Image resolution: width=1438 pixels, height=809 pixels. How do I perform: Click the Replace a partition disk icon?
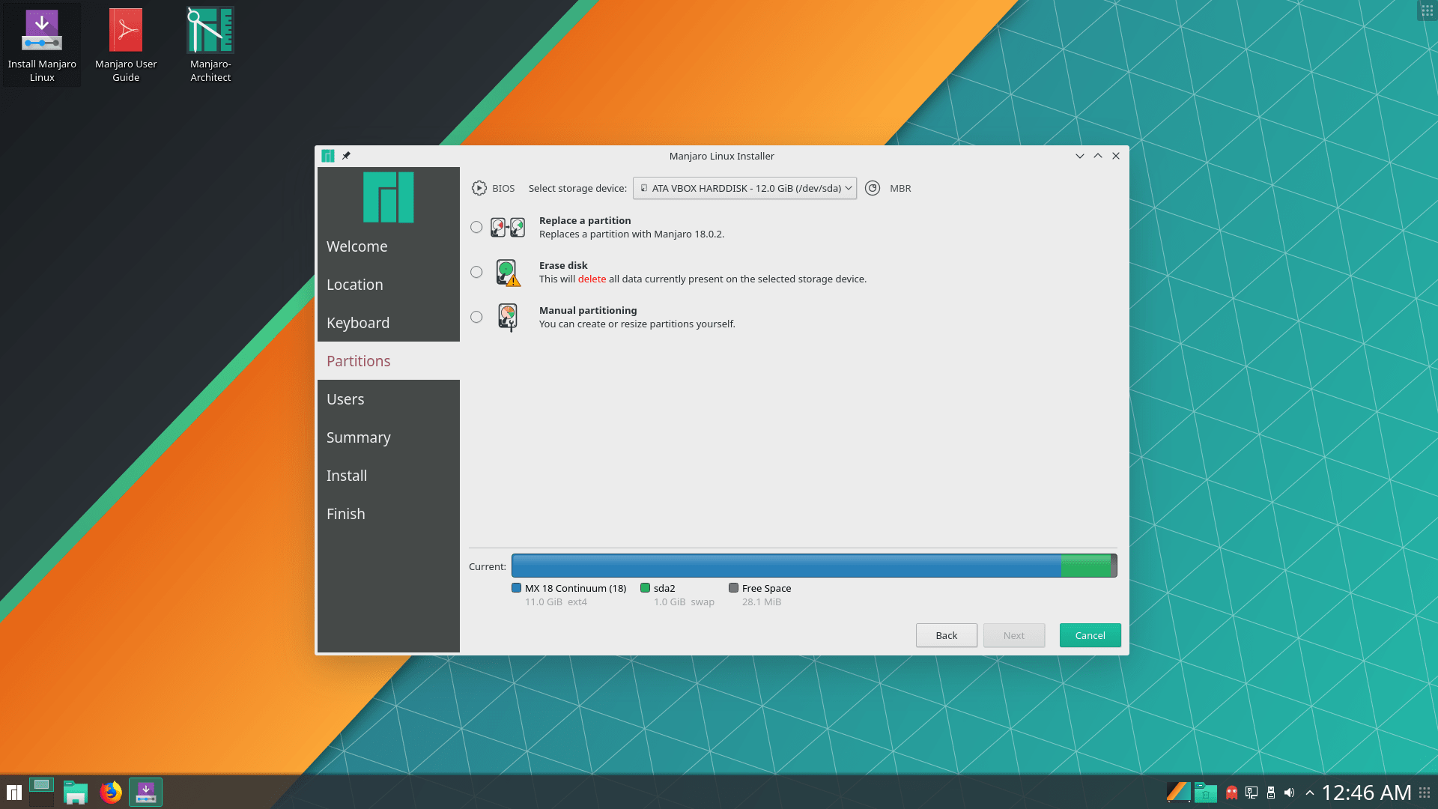click(508, 227)
